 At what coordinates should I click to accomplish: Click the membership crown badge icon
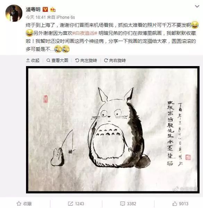coord(53,9)
